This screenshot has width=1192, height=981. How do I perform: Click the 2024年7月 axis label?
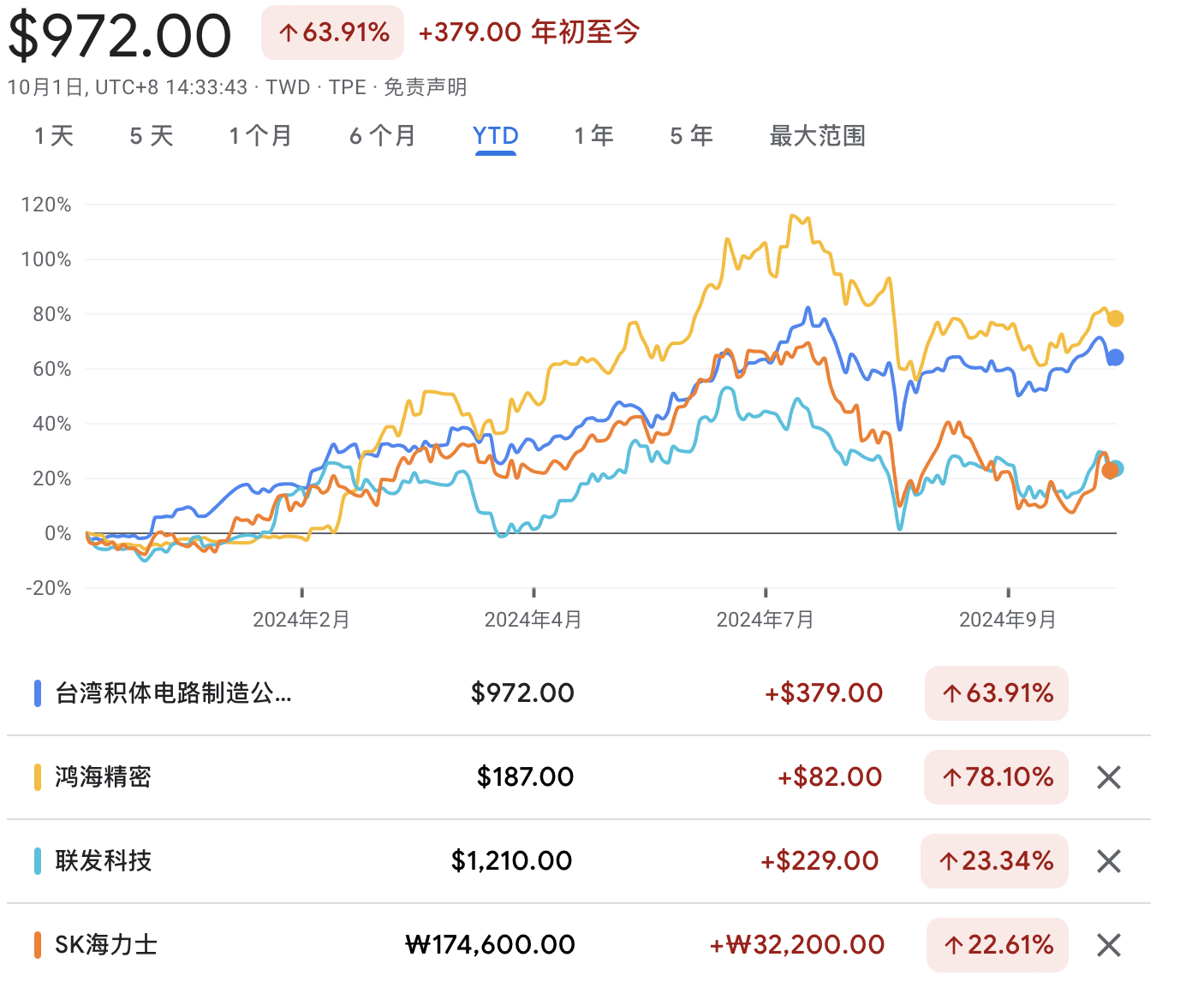pyautogui.click(x=766, y=620)
